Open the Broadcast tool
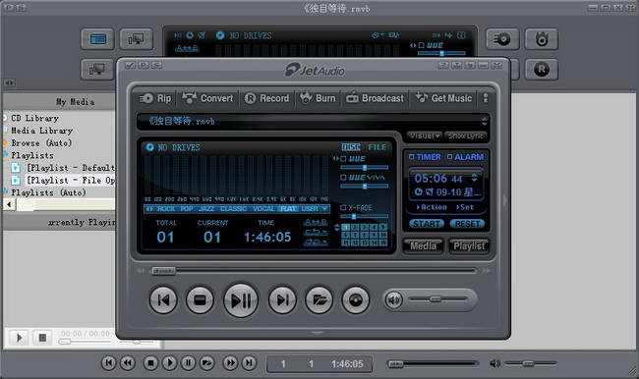The height and width of the screenshot is (379, 639). click(375, 98)
